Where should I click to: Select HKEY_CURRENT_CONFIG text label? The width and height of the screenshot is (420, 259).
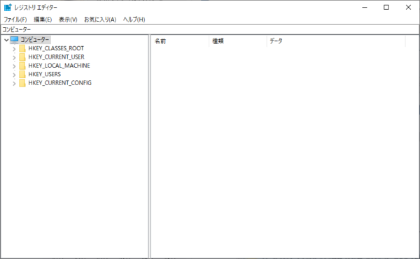click(x=60, y=83)
